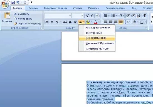The width and height of the screenshot is (153, 107).
Task: Choose Как в предложениях case option
Action: (97, 28)
